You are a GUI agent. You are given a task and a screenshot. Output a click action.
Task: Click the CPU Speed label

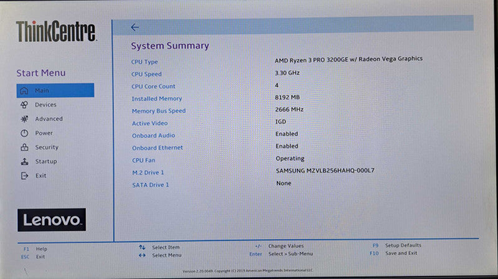coord(146,74)
